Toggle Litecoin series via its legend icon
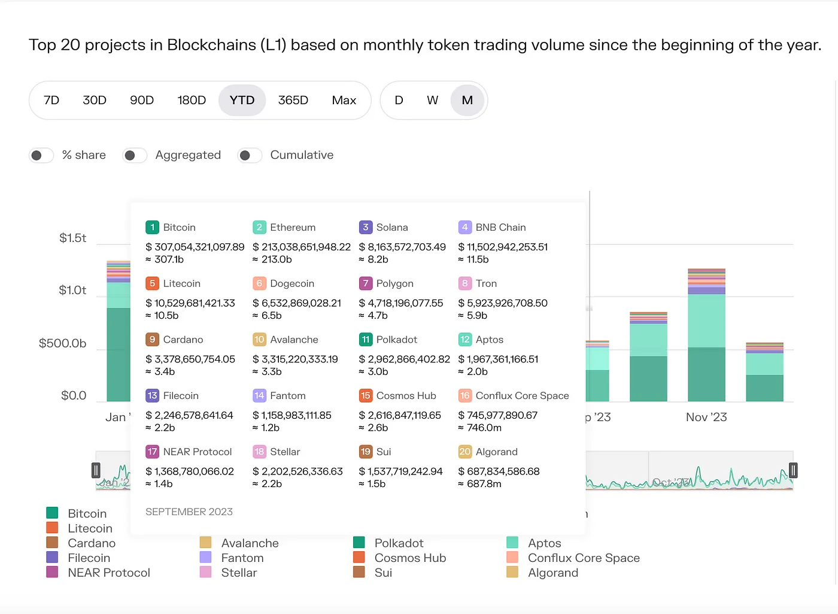The width and height of the screenshot is (838, 614). [52, 528]
